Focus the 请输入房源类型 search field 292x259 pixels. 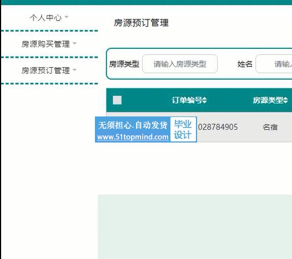(x=180, y=64)
